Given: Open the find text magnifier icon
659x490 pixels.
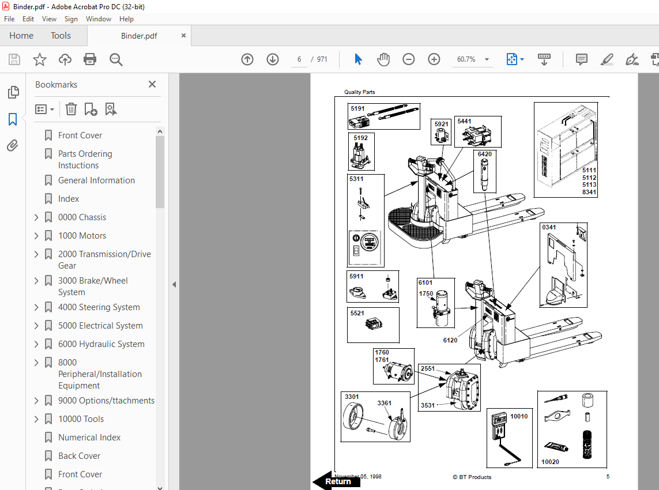Looking at the screenshot, I should point(115,59).
